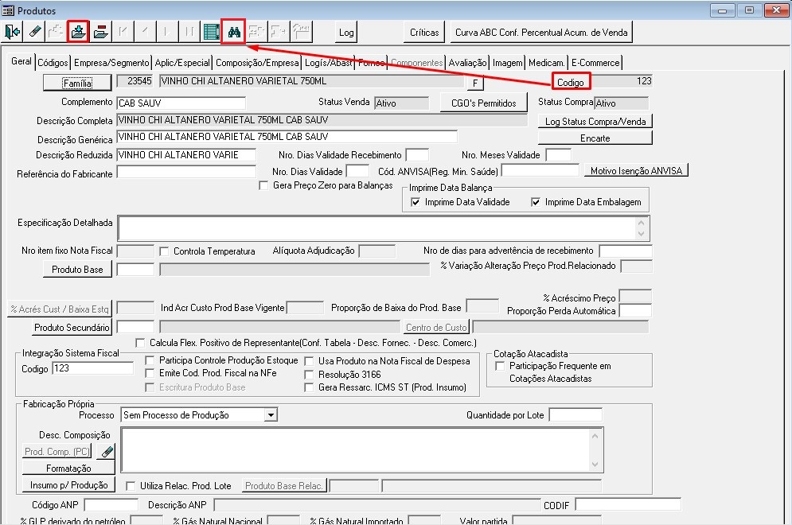Click the Especificação Detalhada text area
Screen dimensions: 792x525
click(376, 227)
